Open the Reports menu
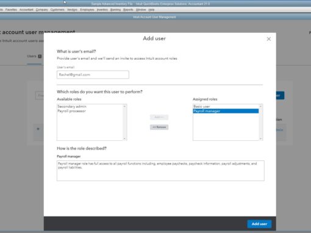Viewport: 311px width, 233px height. pyautogui.click(x=128, y=10)
